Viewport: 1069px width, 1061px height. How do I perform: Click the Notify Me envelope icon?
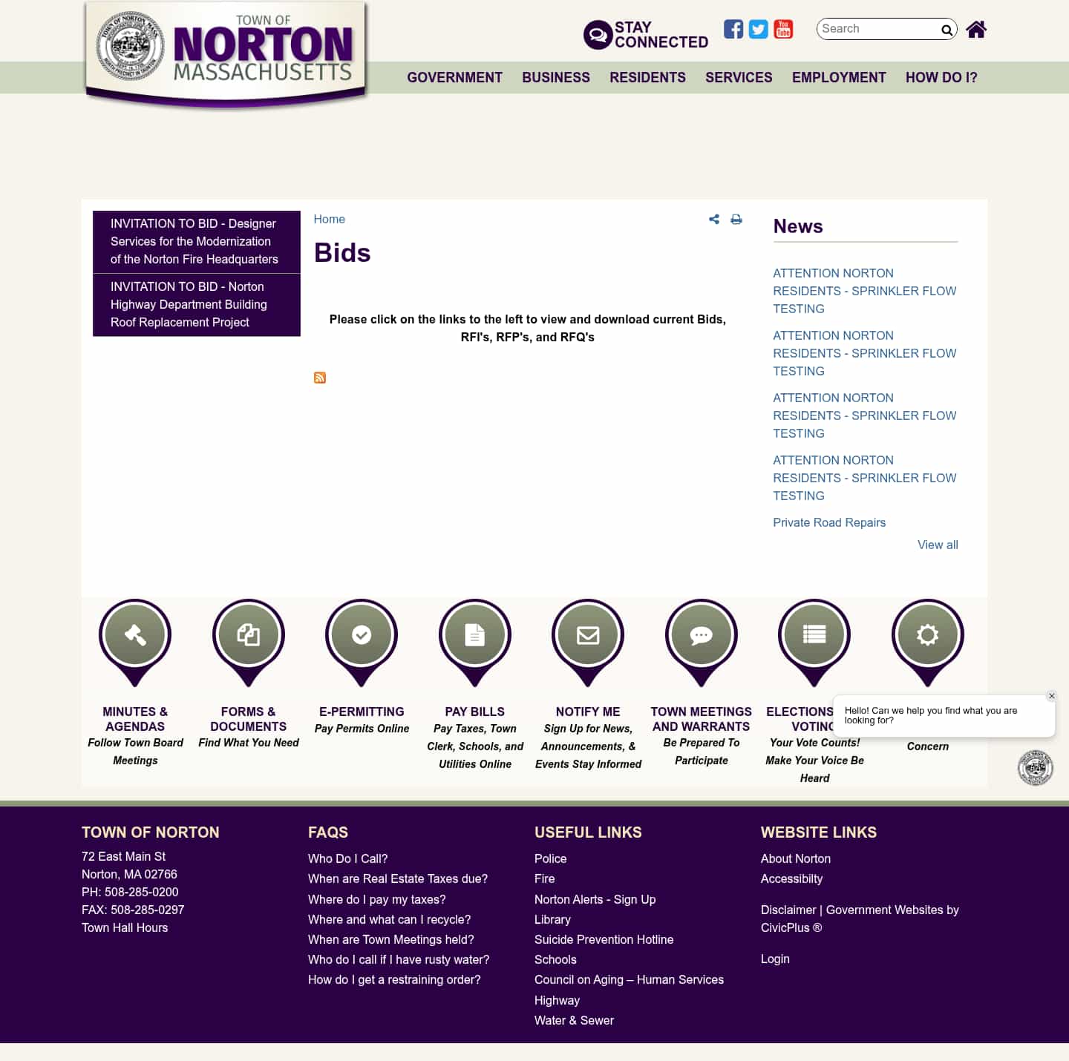[587, 635]
